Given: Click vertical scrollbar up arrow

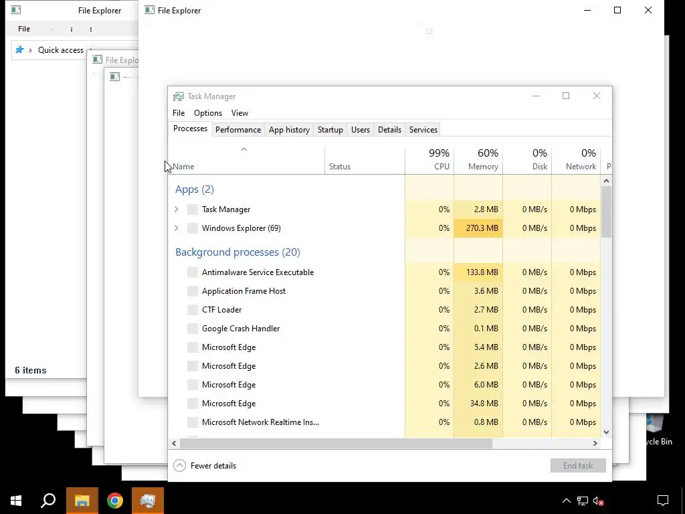Looking at the screenshot, I should (x=606, y=181).
